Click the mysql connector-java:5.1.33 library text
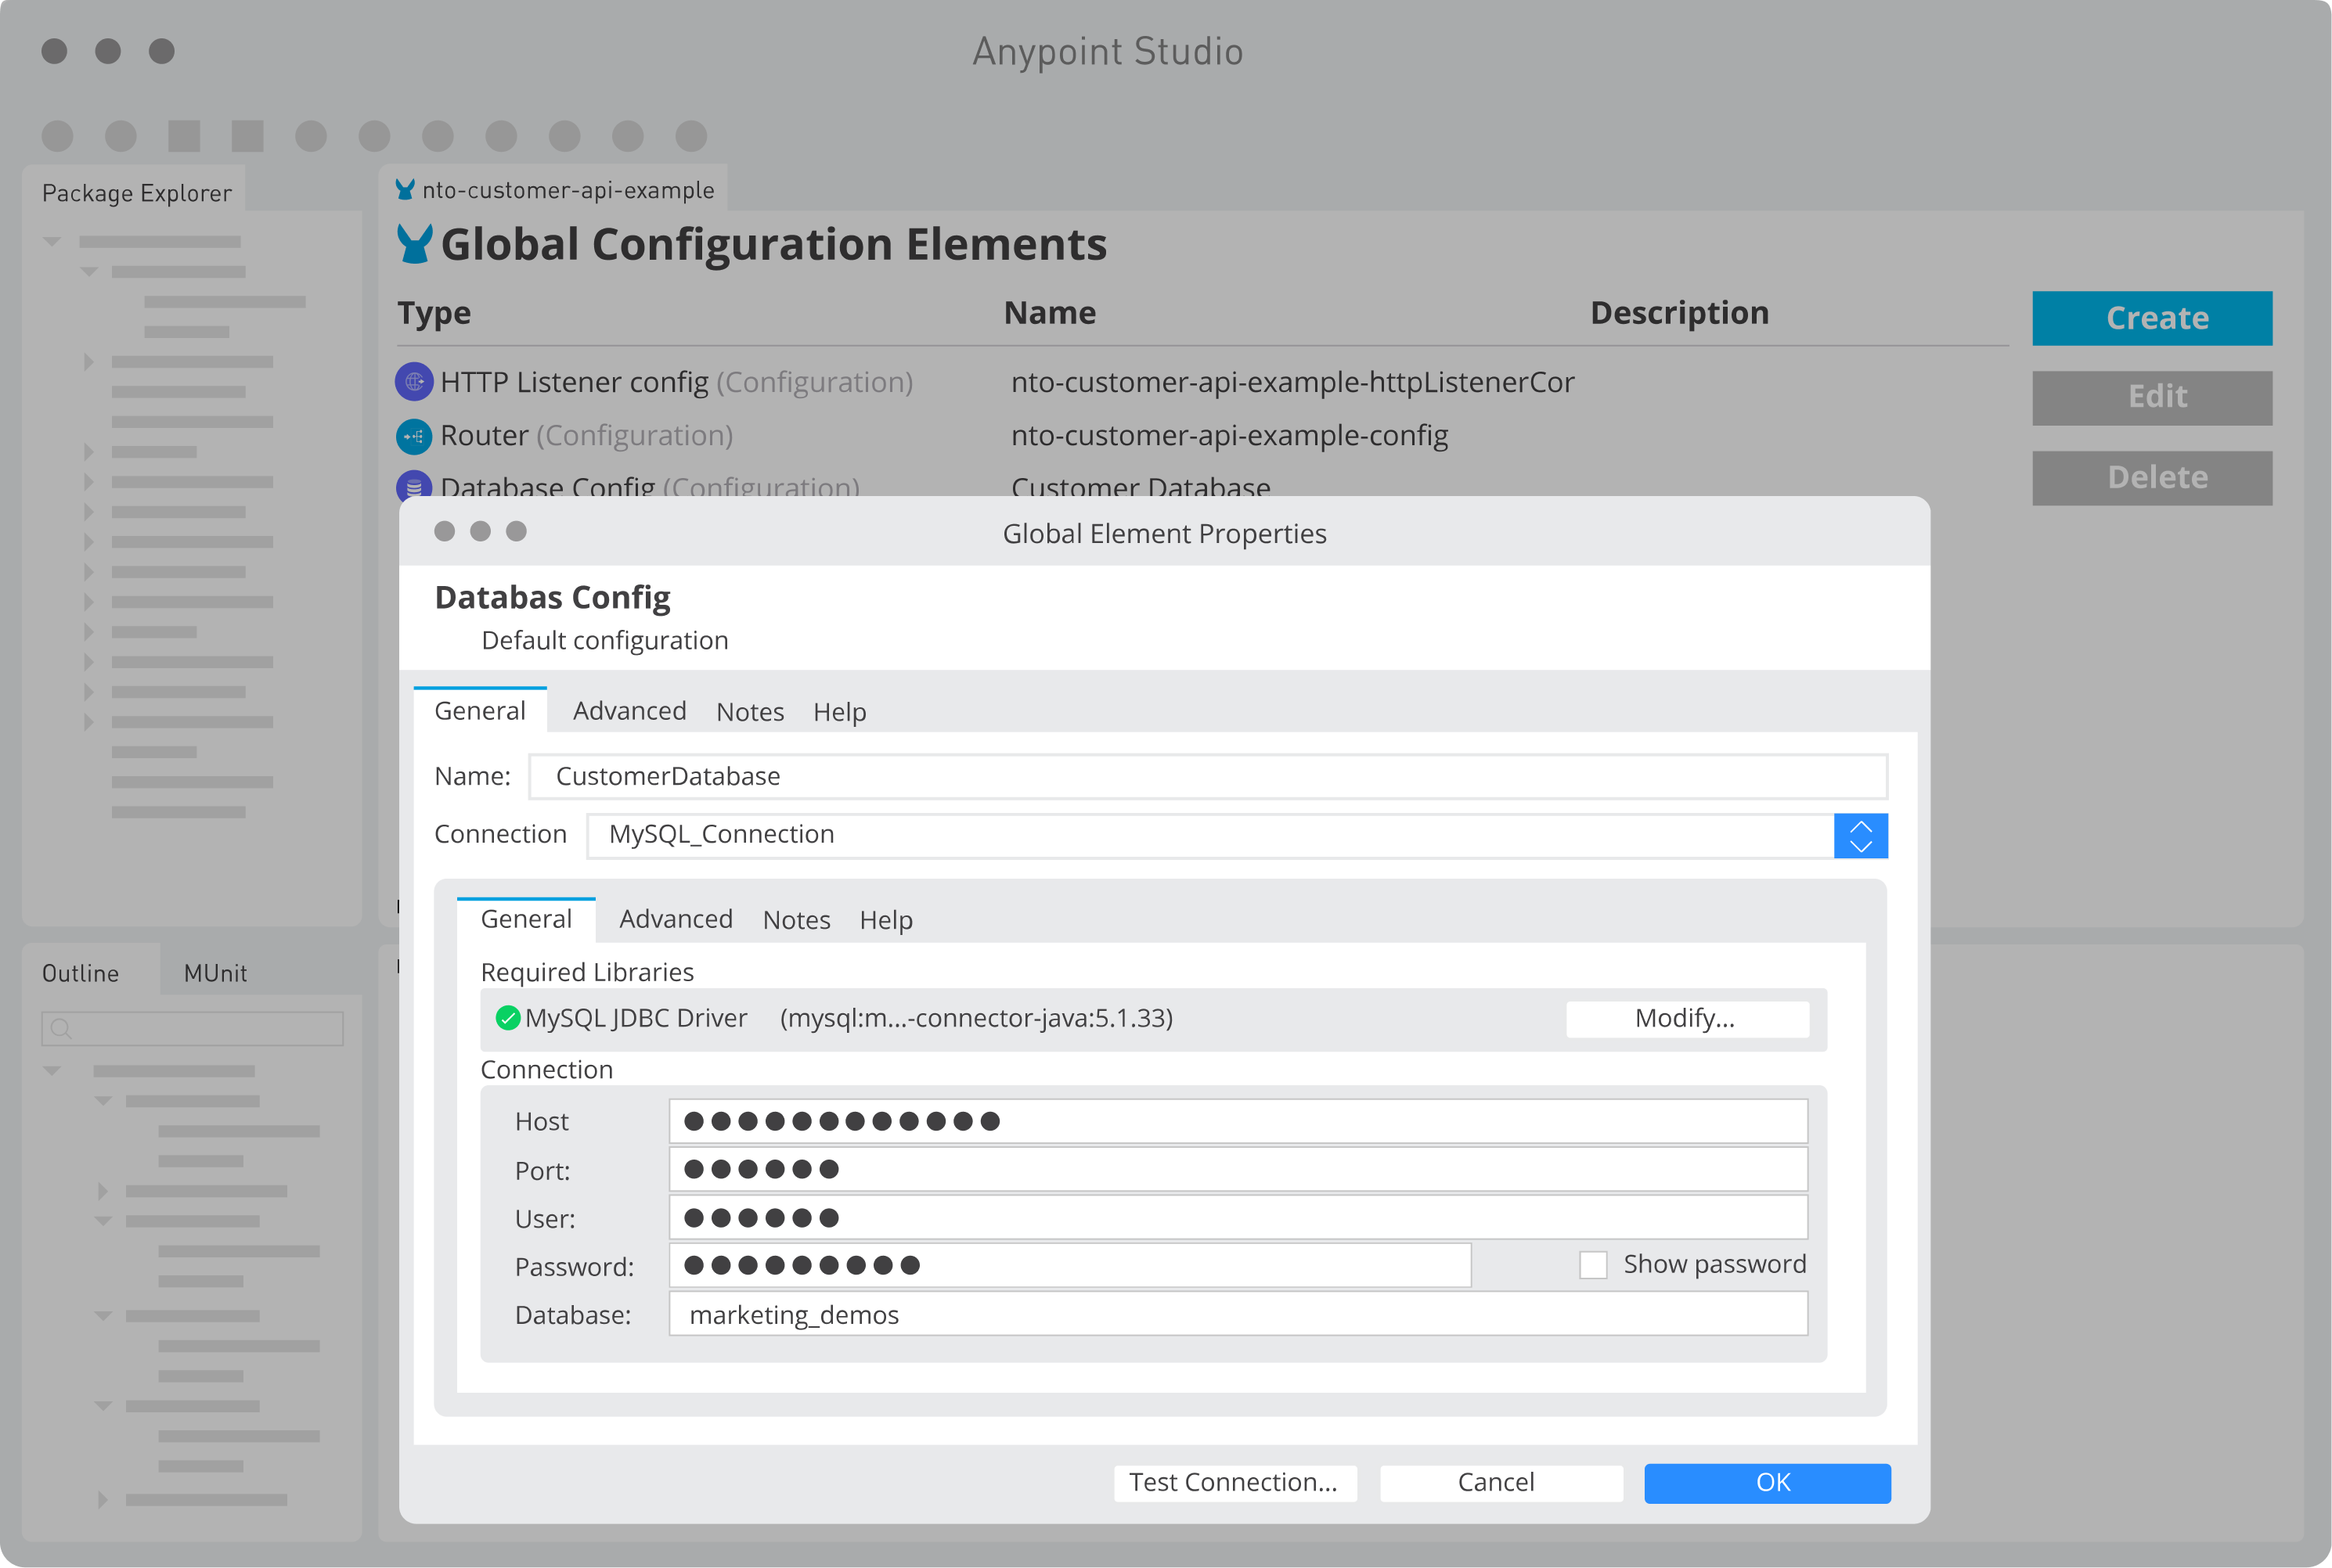The height and width of the screenshot is (1568, 2332). pyautogui.click(x=976, y=1018)
